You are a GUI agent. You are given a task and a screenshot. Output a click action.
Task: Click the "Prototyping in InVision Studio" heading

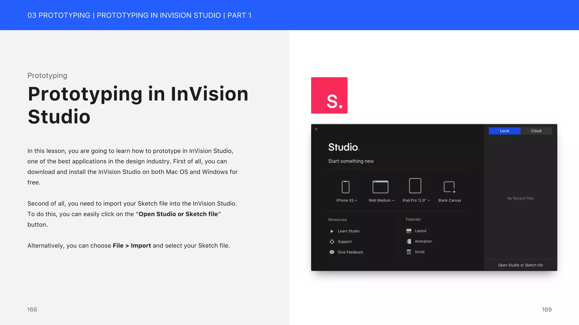pyautogui.click(x=138, y=105)
